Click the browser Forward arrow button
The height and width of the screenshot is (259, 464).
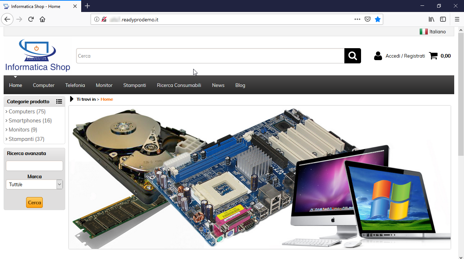click(x=19, y=19)
